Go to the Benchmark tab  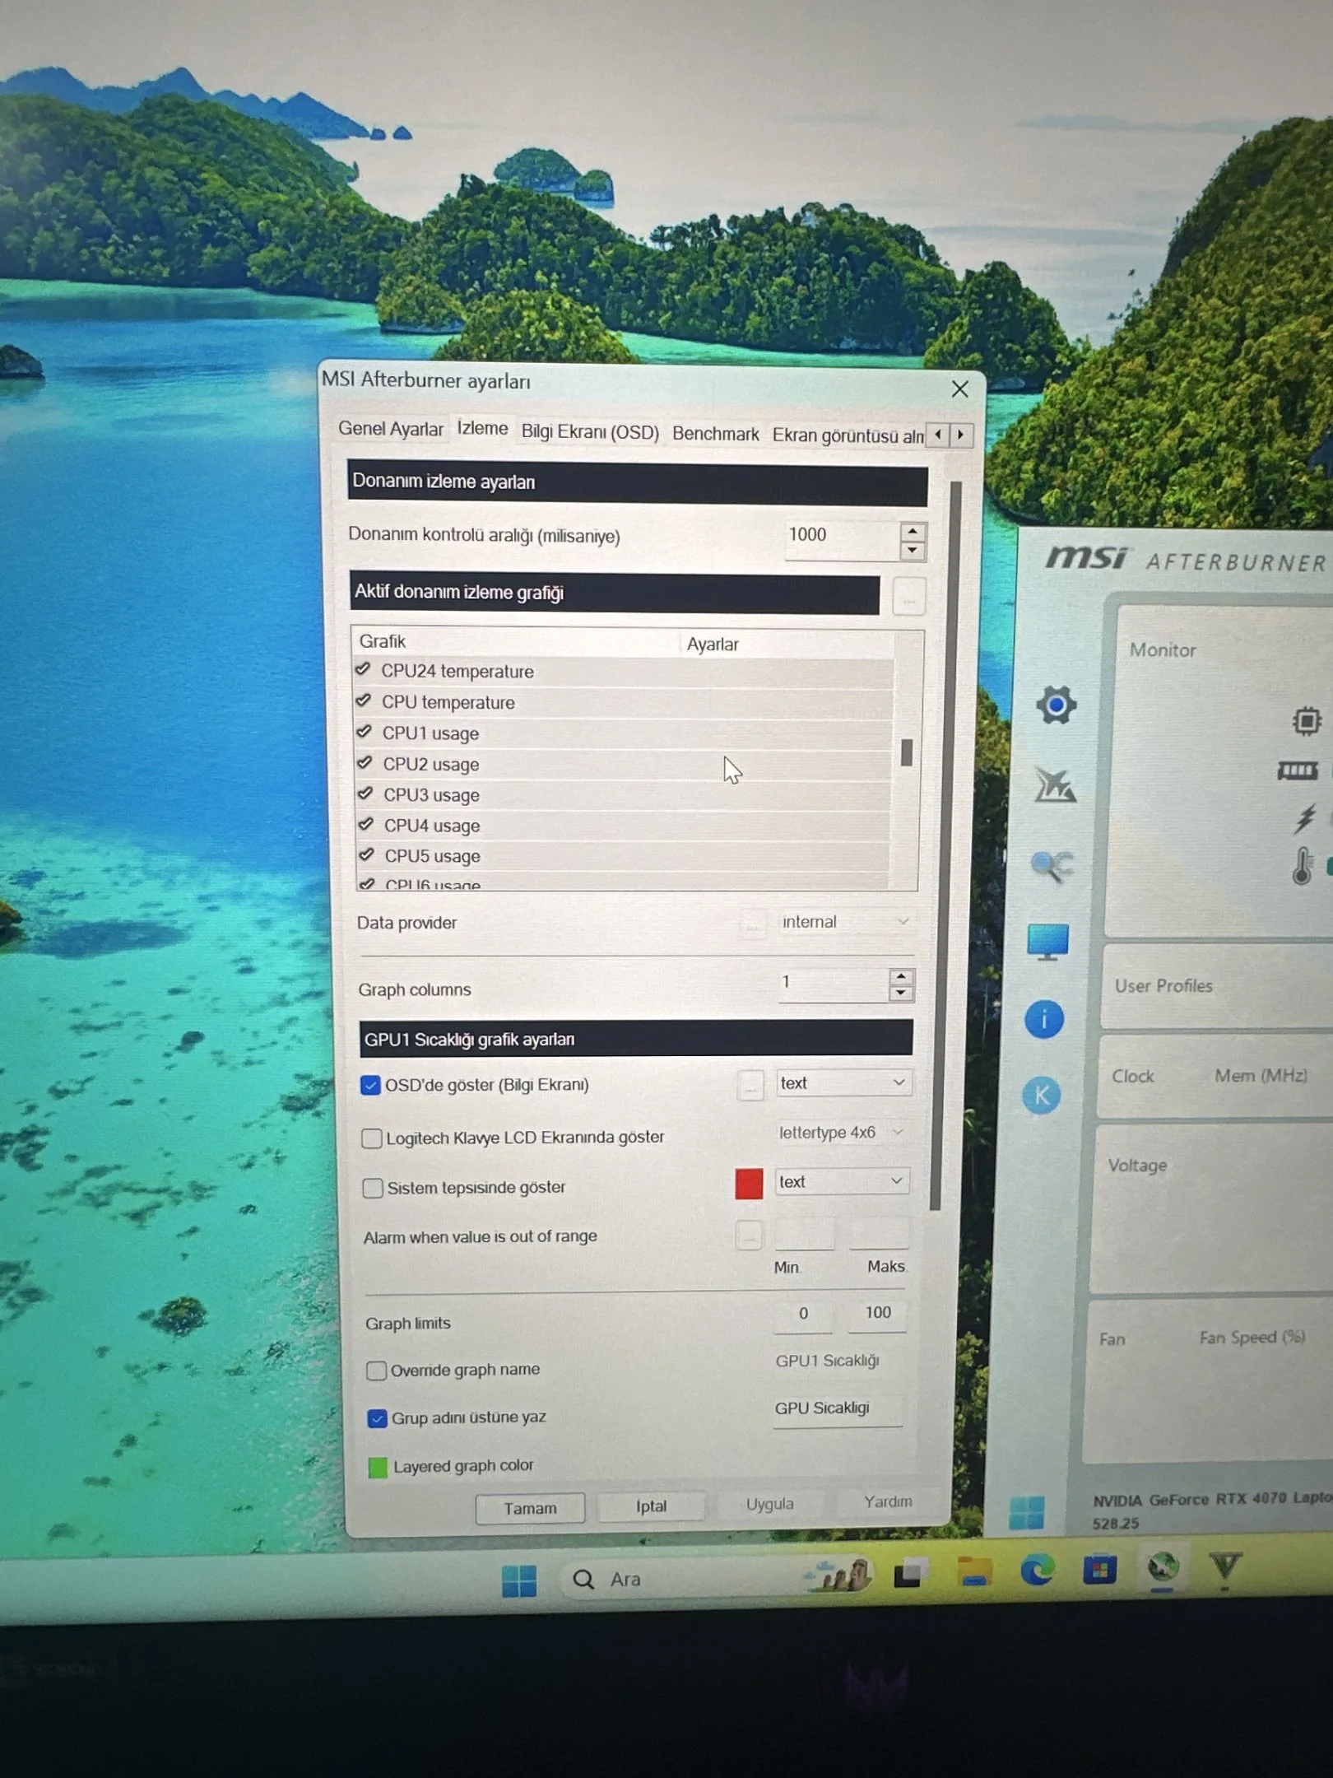pos(715,434)
